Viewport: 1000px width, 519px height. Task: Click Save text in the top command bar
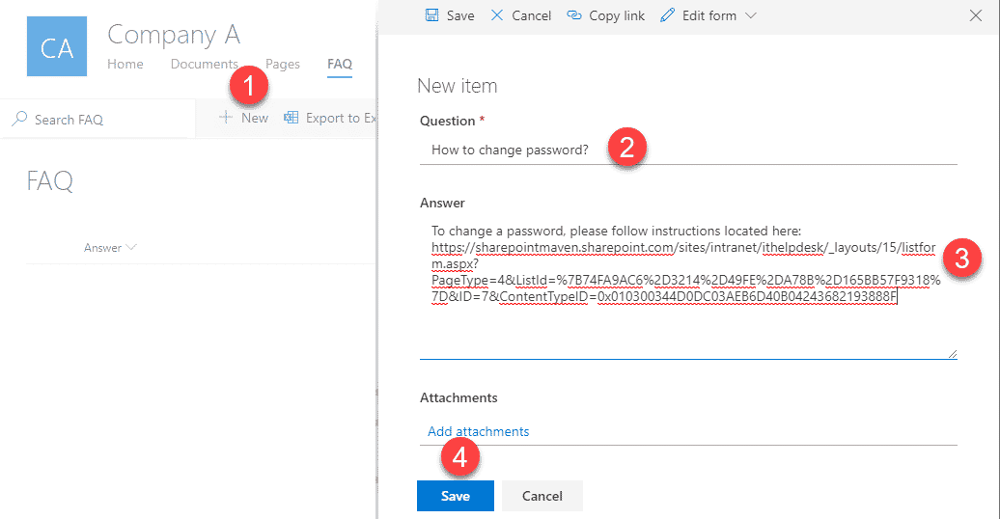click(460, 16)
